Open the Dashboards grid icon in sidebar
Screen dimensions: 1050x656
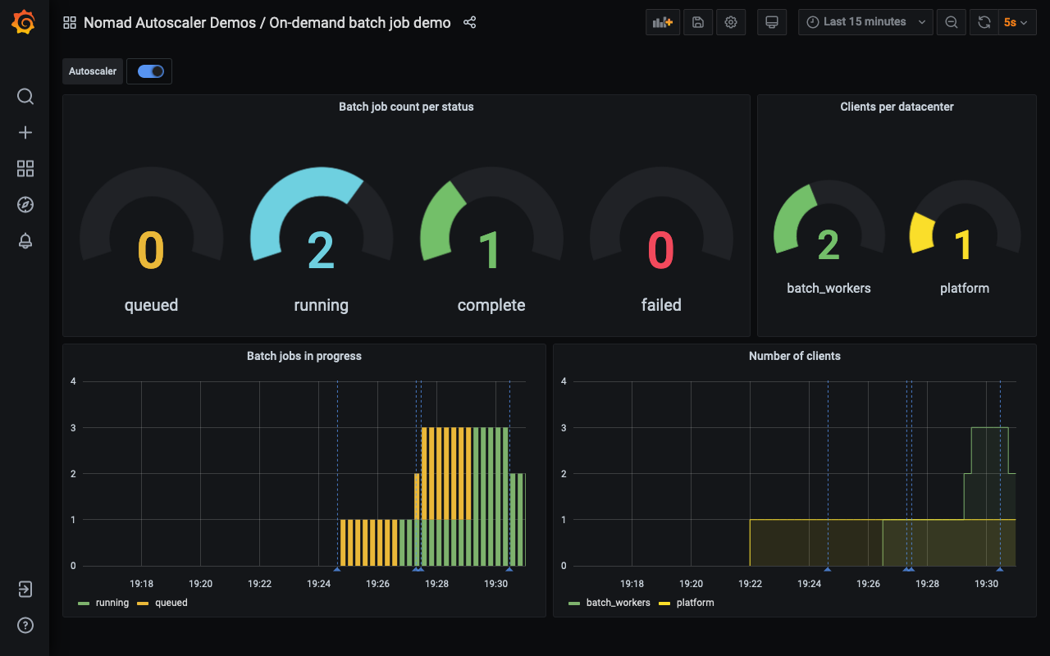pyautogui.click(x=25, y=169)
